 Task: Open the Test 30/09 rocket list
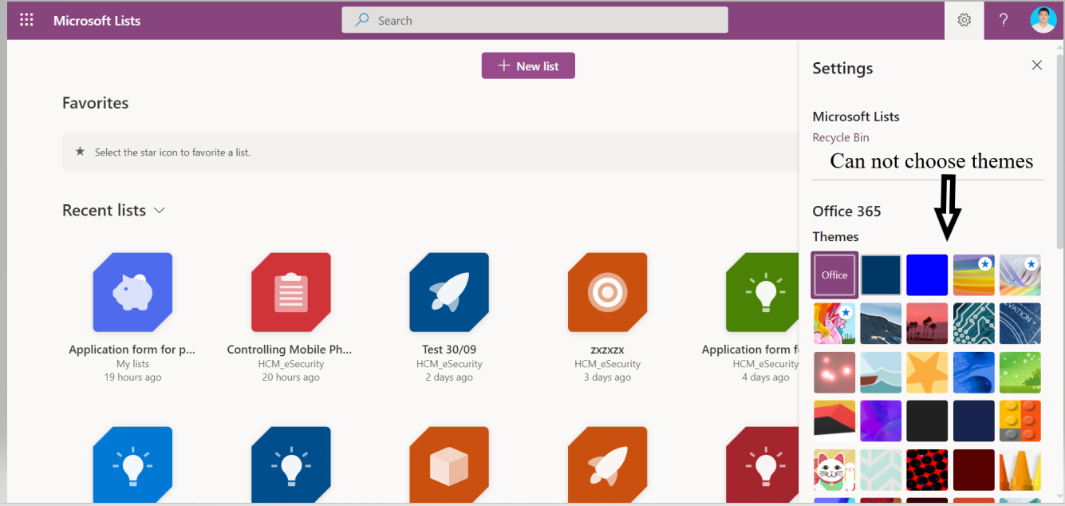pos(449,292)
